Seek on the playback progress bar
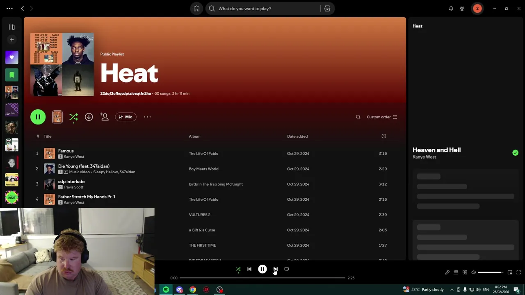The height and width of the screenshot is (295, 525). [x=262, y=278]
